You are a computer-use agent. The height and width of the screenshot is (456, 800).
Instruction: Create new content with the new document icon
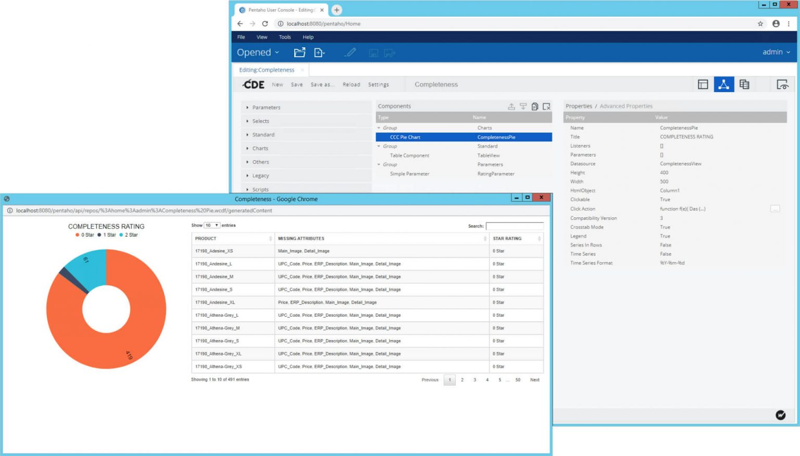[x=318, y=52]
